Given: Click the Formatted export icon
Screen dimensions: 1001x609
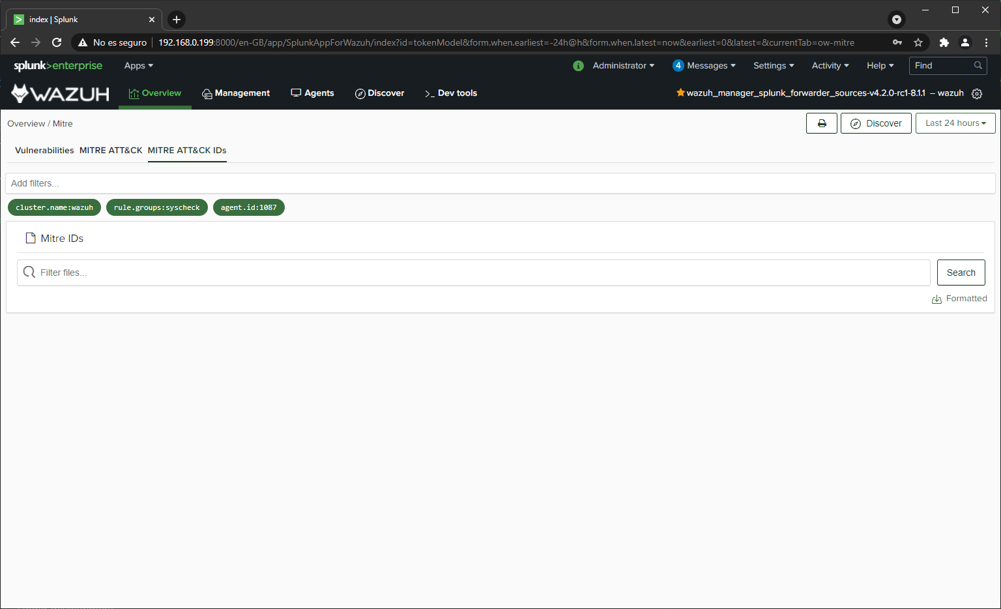Looking at the screenshot, I should click(x=936, y=299).
